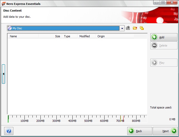179x137 pixels.
Task: Click the folder tree view icon
Action: point(142,28)
